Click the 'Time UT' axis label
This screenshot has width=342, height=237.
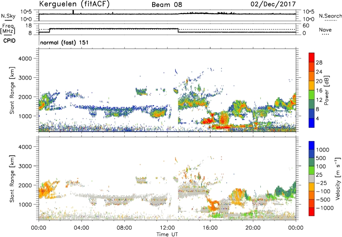click(x=167, y=234)
